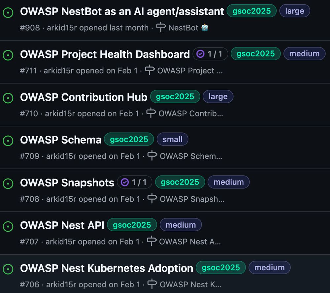Image resolution: width=330 pixels, height=293 pixels.
Task: Open the OWASP Snapsh... milestone link
Action: [192, 199]
